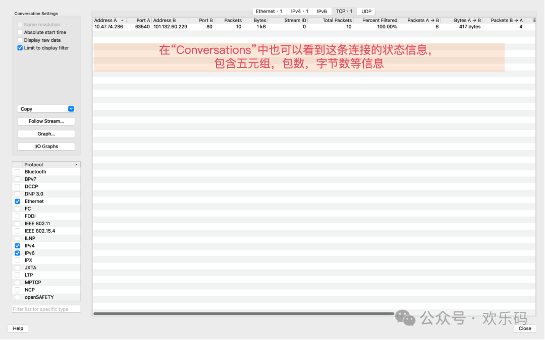Enable Name resolution
This screenshot has width=545, height=340.
click(20, 24)
